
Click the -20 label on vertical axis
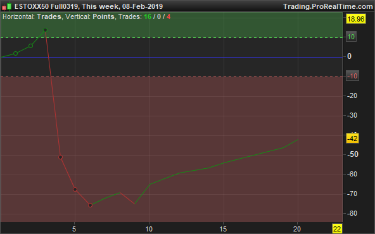(352, 95)
